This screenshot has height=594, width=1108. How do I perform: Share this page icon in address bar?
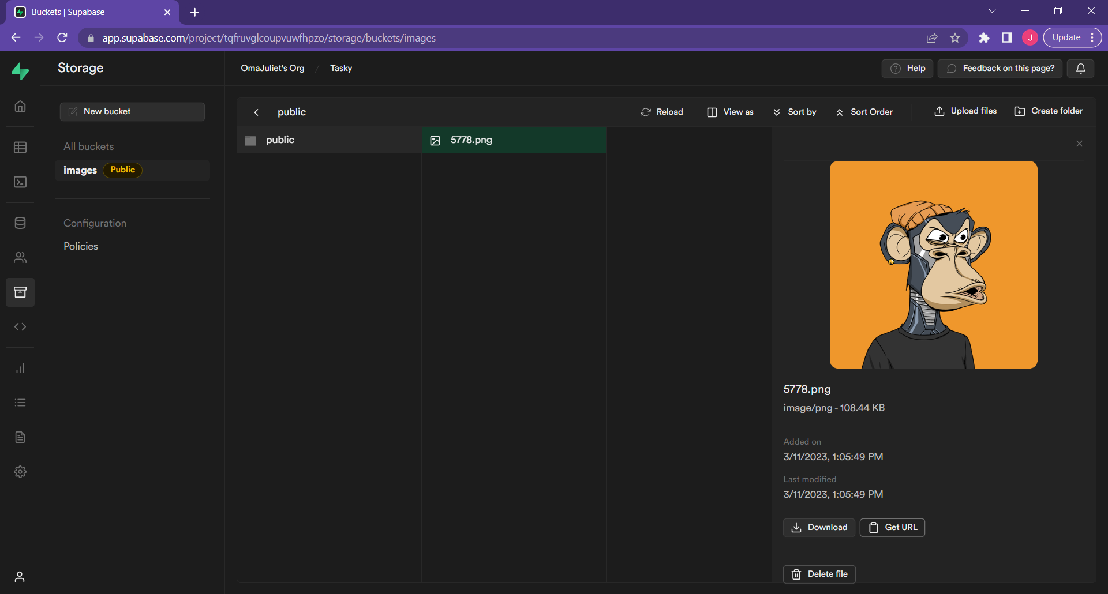point(932,38)
